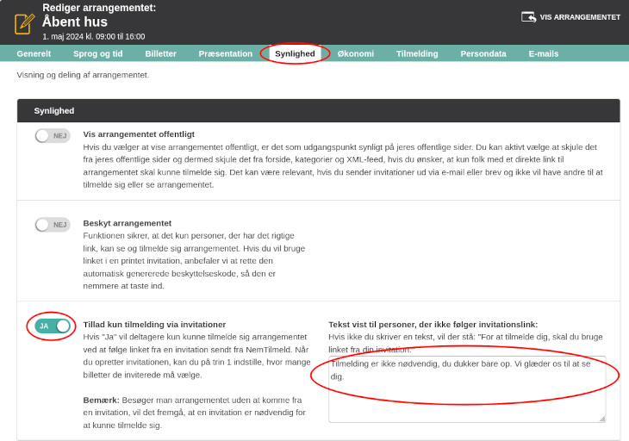Open the Persondata tab
The height and width of the screenshot is (441, 629).
[483, 53]
